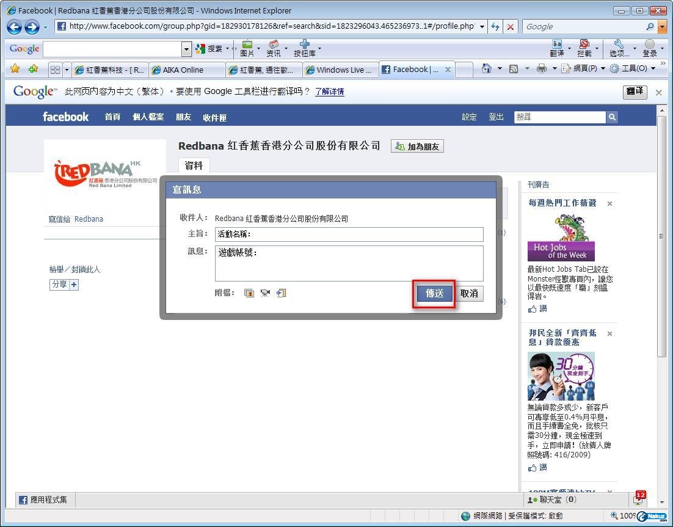Open the Facebook 首頁 nav item
This screenshot has width=673, height=527.
tap(112, 117)
